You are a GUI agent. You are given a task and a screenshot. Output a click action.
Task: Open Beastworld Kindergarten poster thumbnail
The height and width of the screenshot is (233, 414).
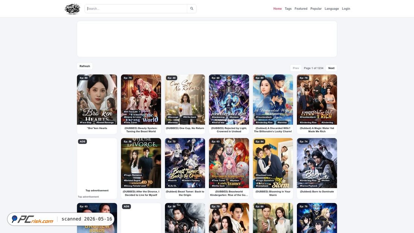point(229,163)
